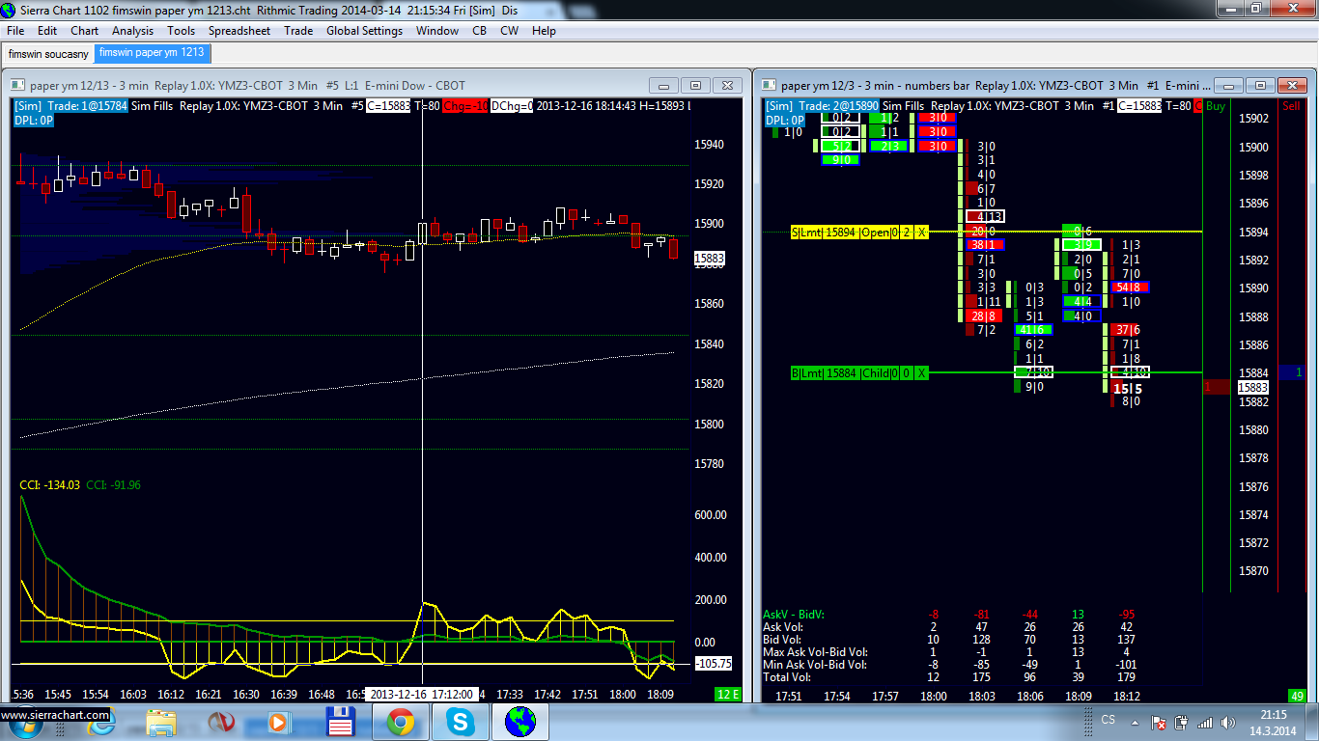Click the 38|1 footprint cell at 15893

[x=985, y=245]
